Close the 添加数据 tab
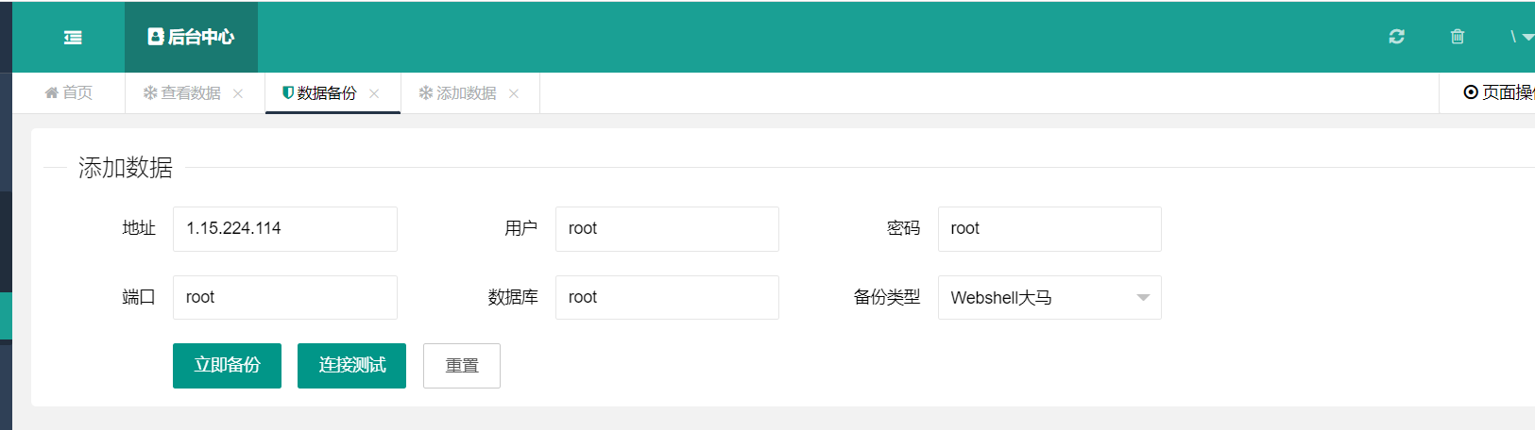This screenshot has width=1535, height=430. point(514,93)
